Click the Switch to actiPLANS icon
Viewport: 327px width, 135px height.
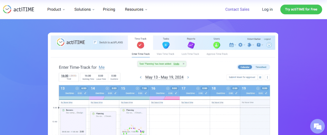coord(95,42)
